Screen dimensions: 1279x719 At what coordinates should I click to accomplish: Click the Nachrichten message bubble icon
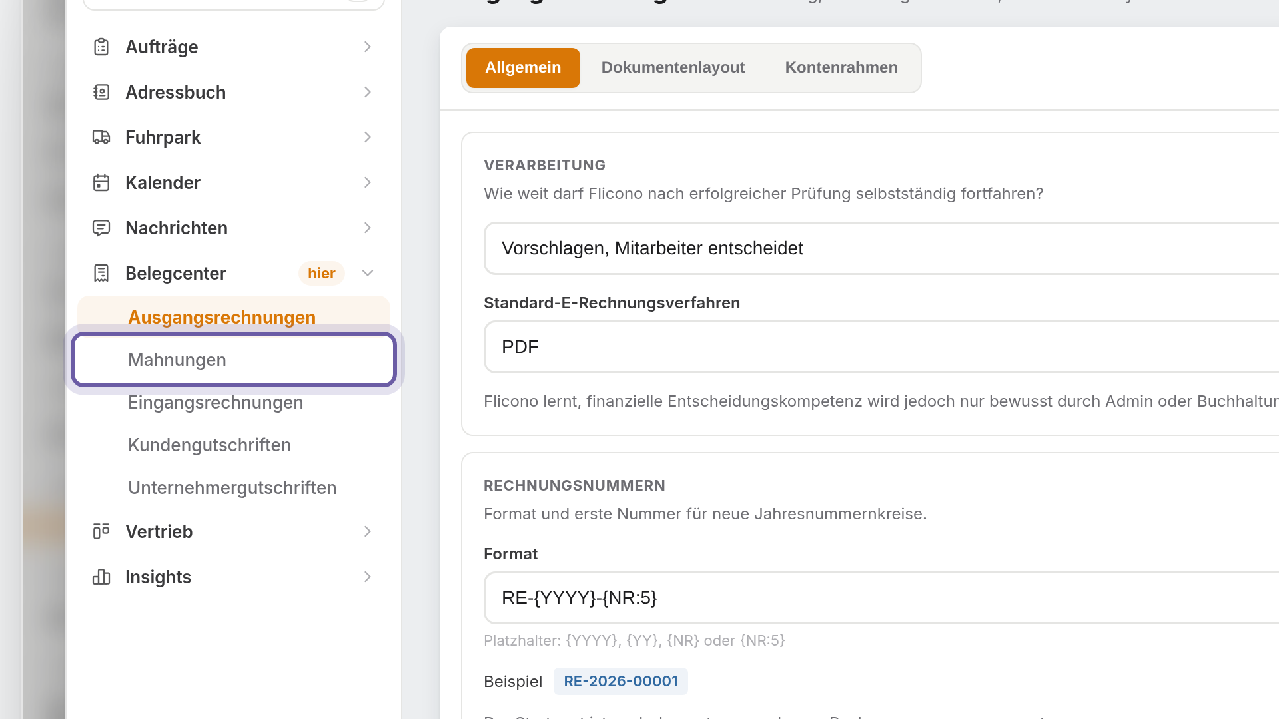coord(101,228)
